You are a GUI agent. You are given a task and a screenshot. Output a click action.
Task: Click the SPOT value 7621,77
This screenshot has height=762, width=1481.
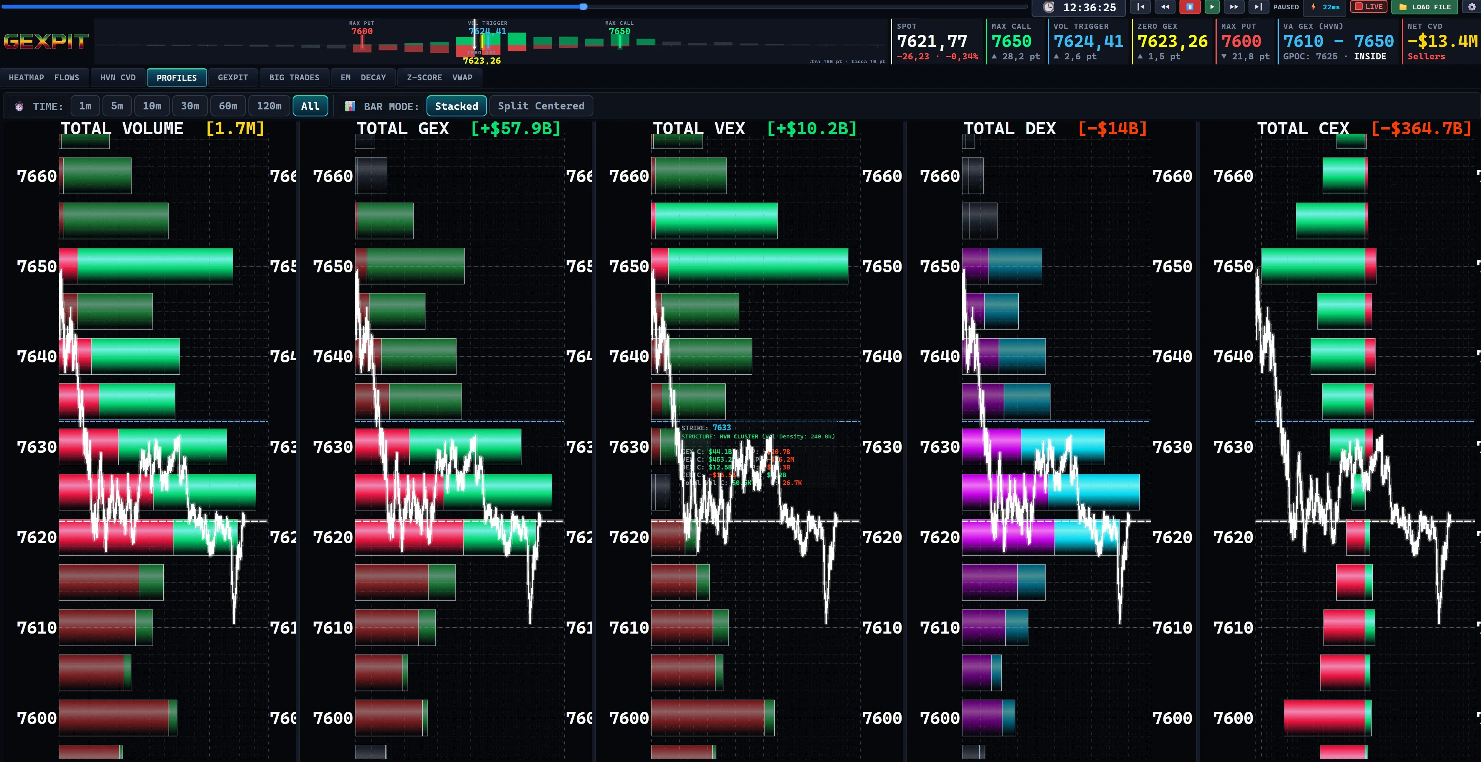pos(932,42)
